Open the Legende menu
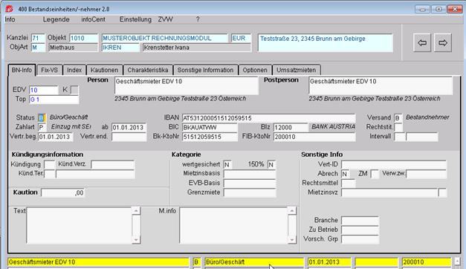Image resolution: width=466 pixels, height=269 pixels. tap(56, 19)
